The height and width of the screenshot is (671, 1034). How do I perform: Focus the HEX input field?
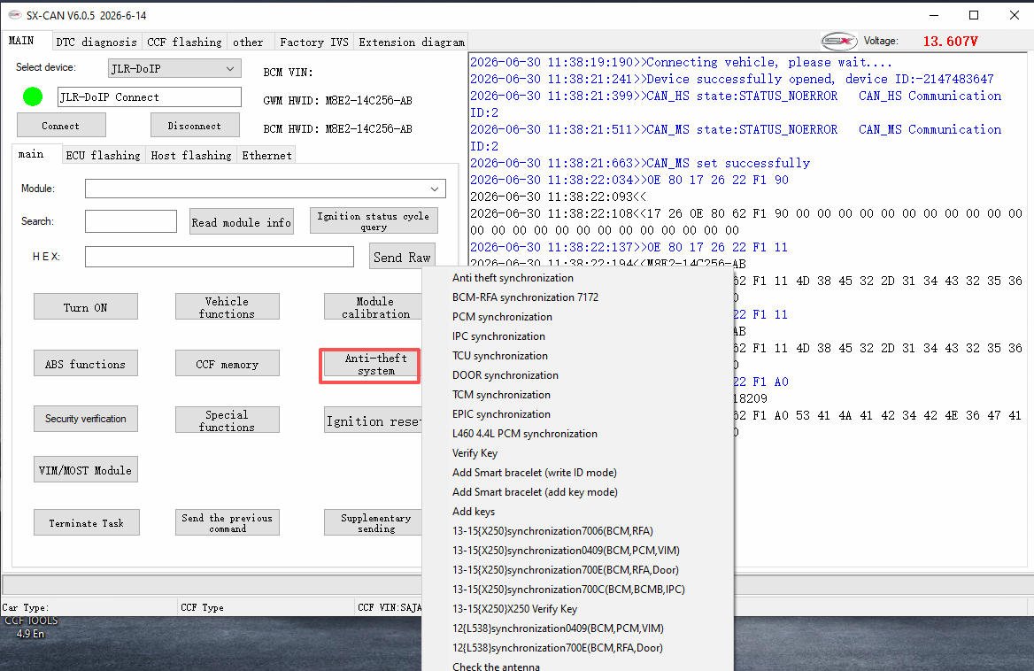coord(219,257)
